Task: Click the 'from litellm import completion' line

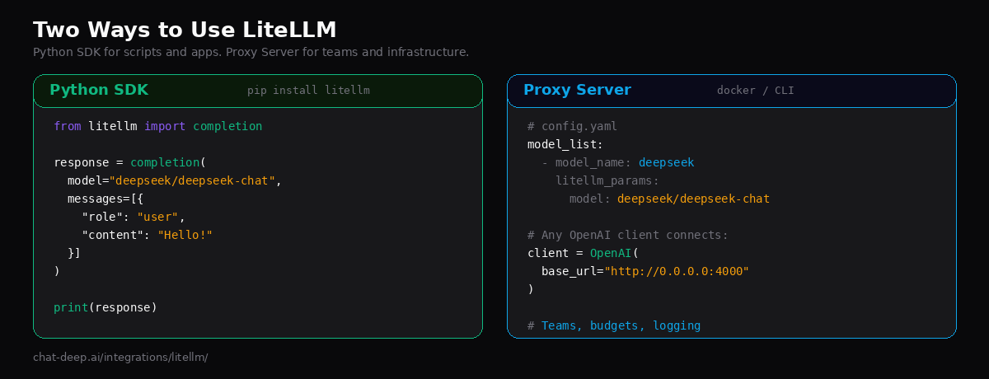Action: 157,126
